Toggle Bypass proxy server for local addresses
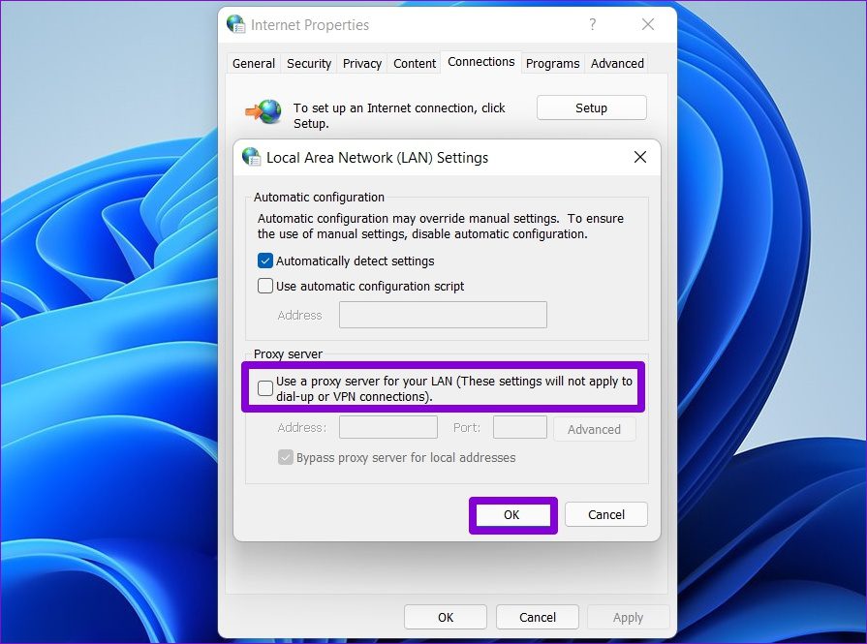 pos(285,457)
